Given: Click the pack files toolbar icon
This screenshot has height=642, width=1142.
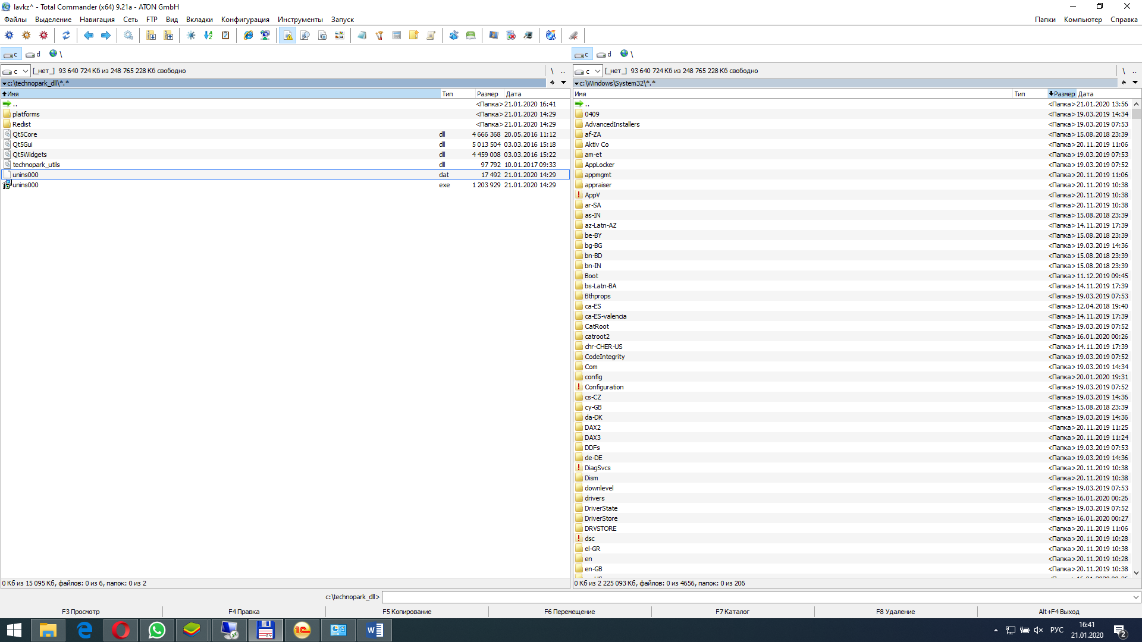Looking at the screenshot, I should click(151, 35).
